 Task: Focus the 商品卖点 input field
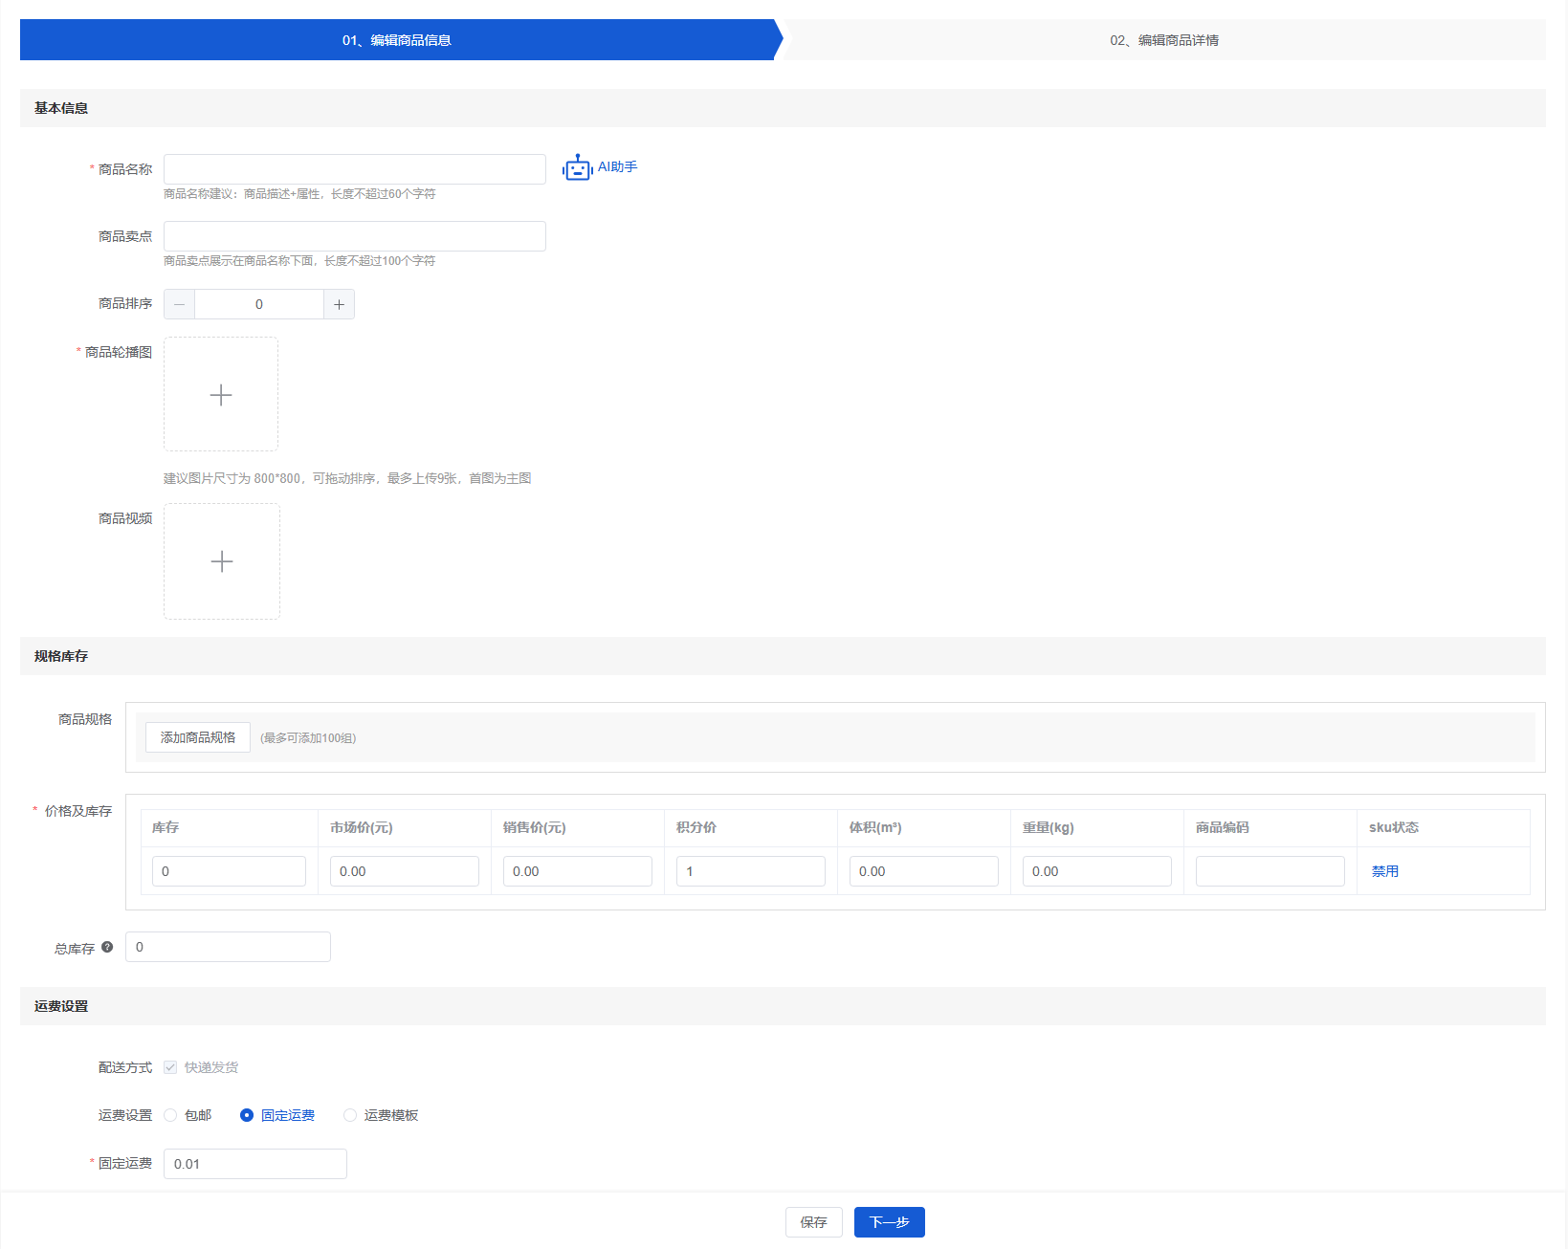click(x=355, y=236)
